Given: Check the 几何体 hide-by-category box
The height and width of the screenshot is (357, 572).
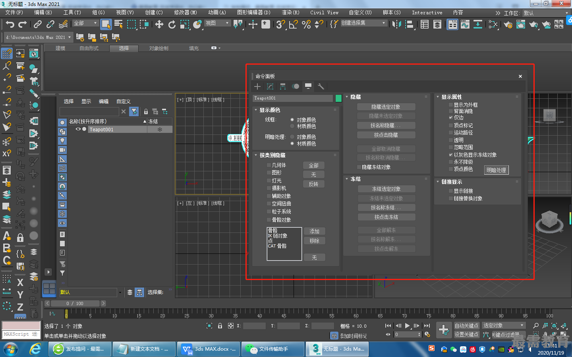Looking at the screenshot, I should [x=269, y=165].
